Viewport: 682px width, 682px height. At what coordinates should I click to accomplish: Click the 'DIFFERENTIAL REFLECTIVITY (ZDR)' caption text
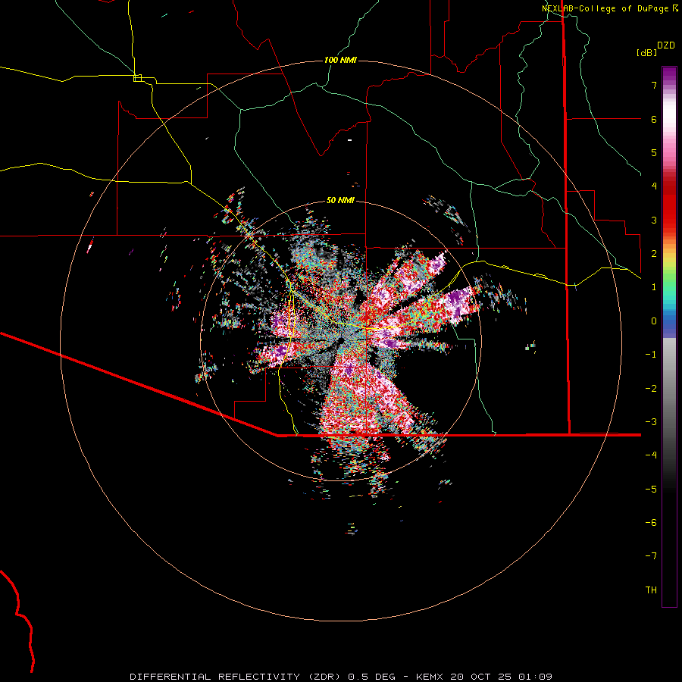(237, 677)
